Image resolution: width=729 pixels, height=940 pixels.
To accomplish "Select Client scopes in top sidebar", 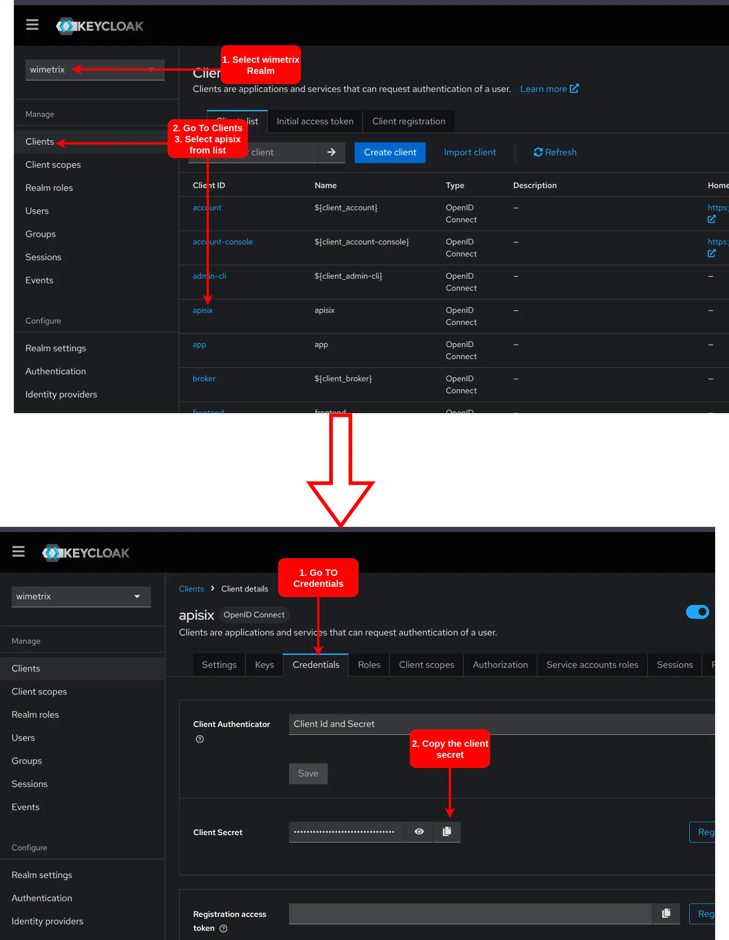I will 96,165.
